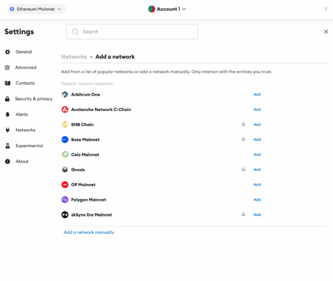The height and width of the screenshot is (281, 333).
Task: Click the Arbitrum One network logo
Action: coord(65,95)
